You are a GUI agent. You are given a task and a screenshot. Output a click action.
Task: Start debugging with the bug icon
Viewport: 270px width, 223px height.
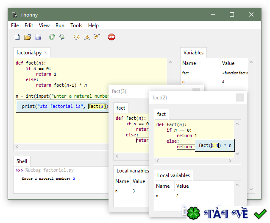(62, 37)
